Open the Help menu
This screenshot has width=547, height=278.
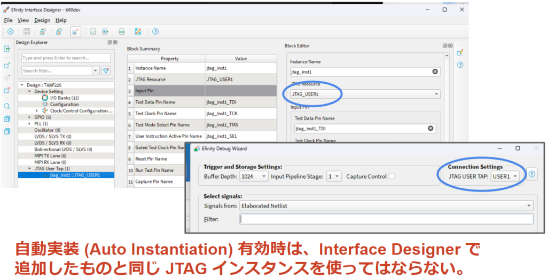tap(61, 20)
